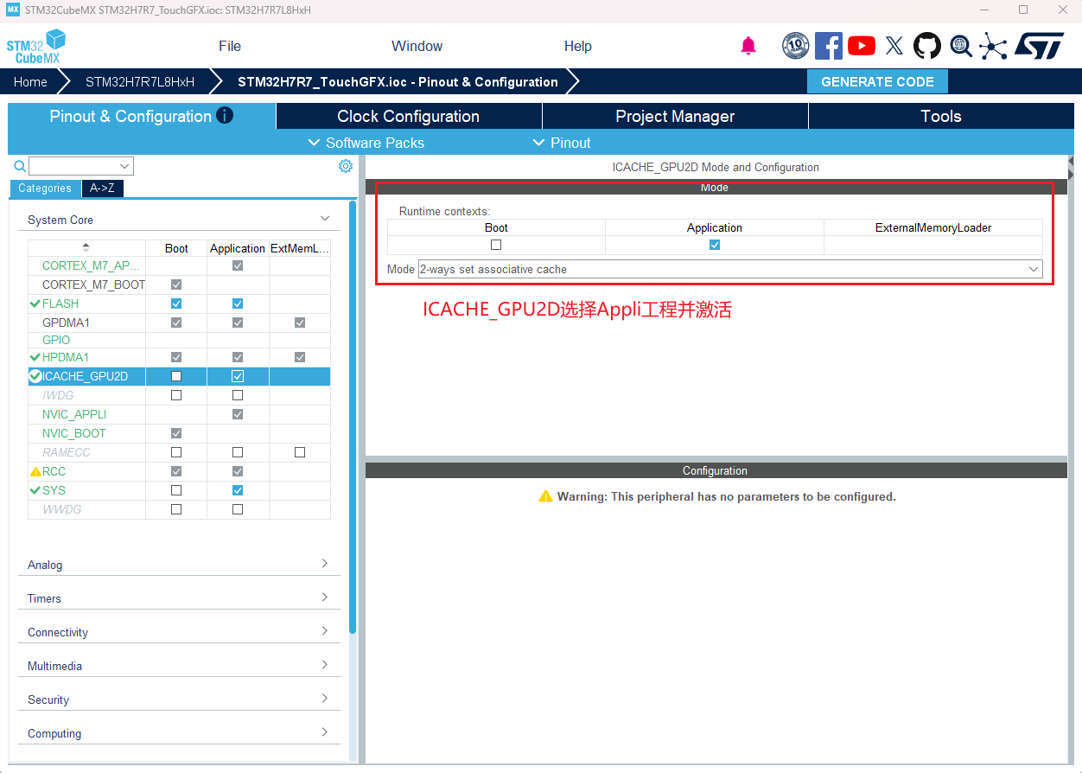Click the network community icon
The image size is (1082, 773).
pyautogui.click(x=993, y=46)
